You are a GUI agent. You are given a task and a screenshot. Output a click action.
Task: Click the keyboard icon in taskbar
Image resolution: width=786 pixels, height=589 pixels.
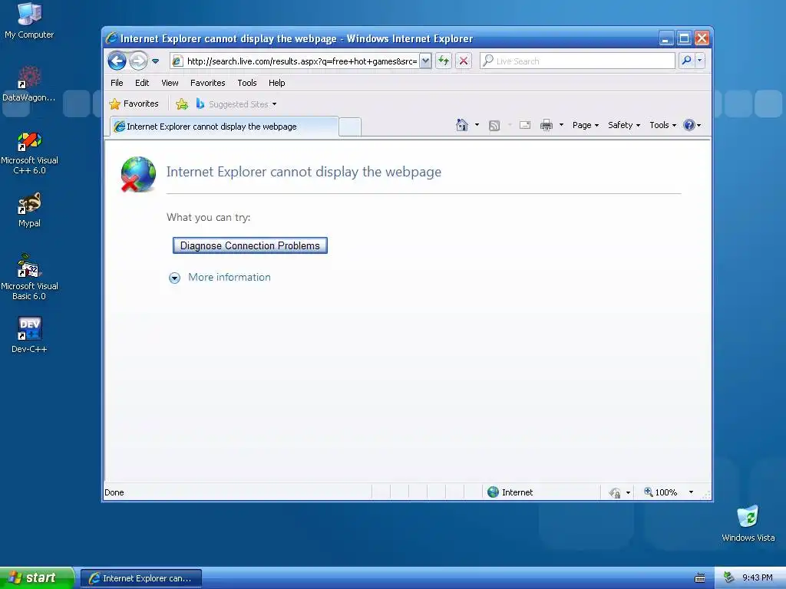tap(700, 578)
